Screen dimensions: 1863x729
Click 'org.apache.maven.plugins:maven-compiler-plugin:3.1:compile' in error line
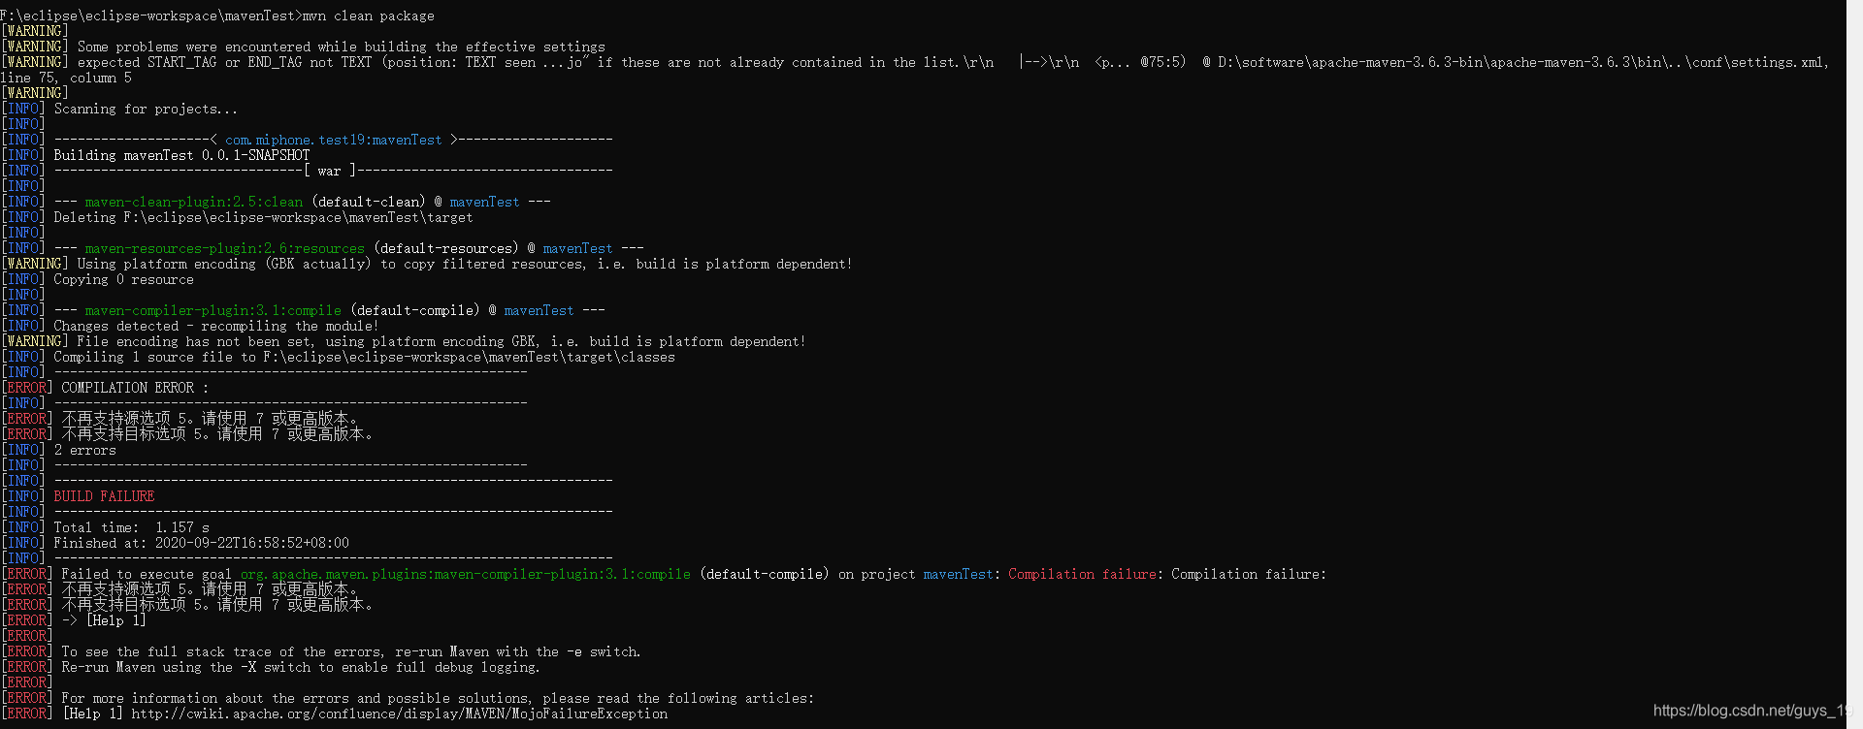(x=466, y=574)
